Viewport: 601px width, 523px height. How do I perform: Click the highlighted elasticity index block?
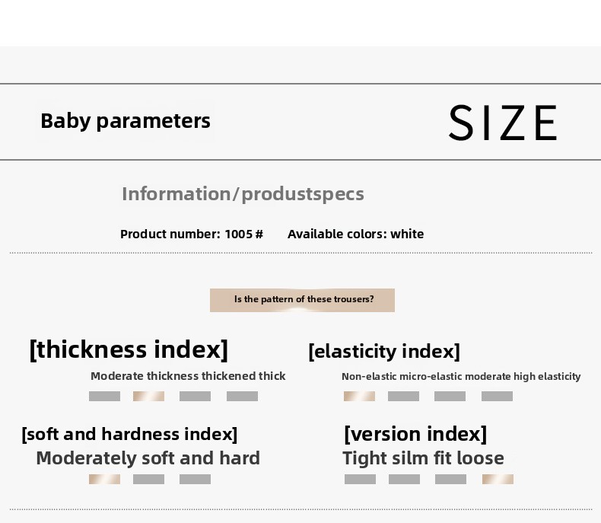tap(359, 396)
